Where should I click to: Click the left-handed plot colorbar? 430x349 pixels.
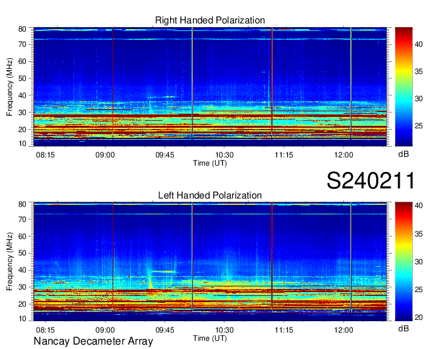[x=403, y=262]
